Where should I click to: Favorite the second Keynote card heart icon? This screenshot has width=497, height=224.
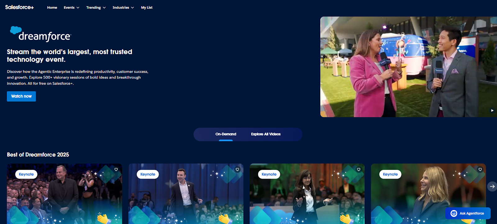[237, 169]
